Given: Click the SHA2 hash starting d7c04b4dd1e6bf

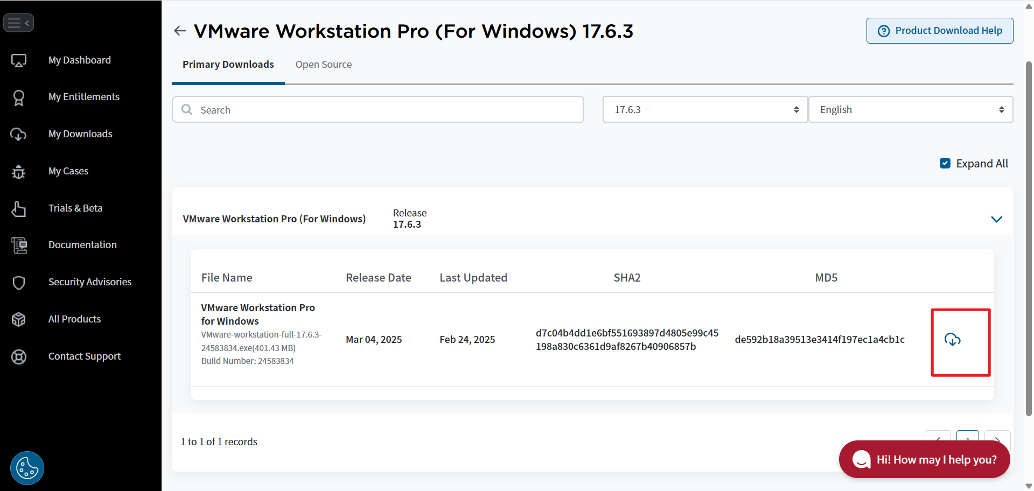Looking at the screenshot, I should pyautogui.click(x=627, y=340).
